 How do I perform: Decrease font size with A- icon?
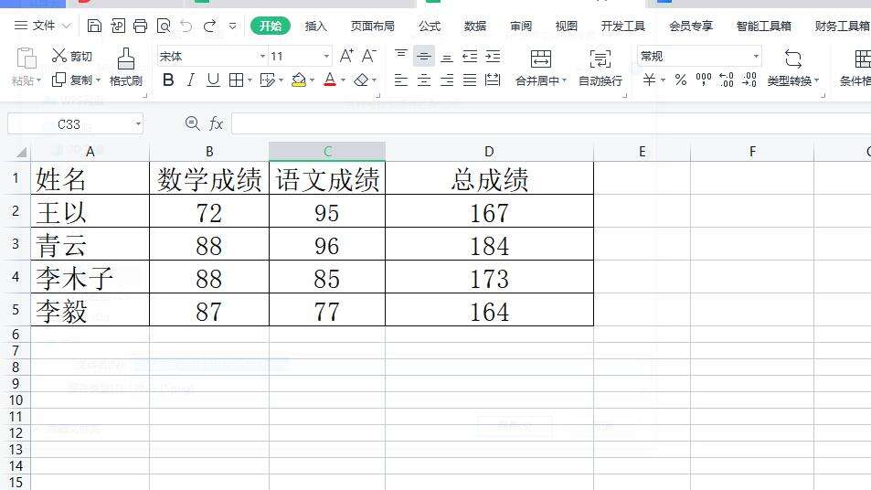(x=369, y=56)
